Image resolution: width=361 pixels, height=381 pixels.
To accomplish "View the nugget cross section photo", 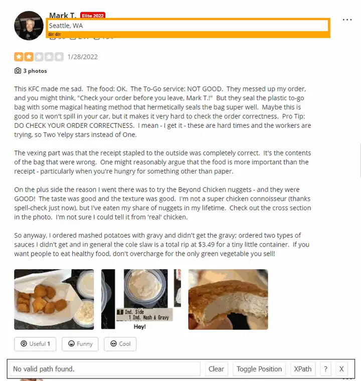I will click(x=228, y=299).
